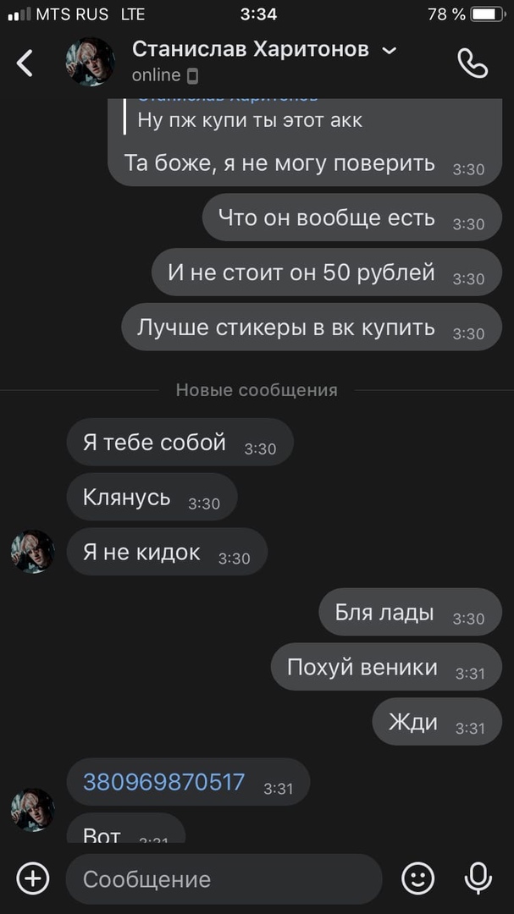Screen dimensions: 514x914
Task: Select incoming message 'Клянусь'
Action: tap(152, 497)
